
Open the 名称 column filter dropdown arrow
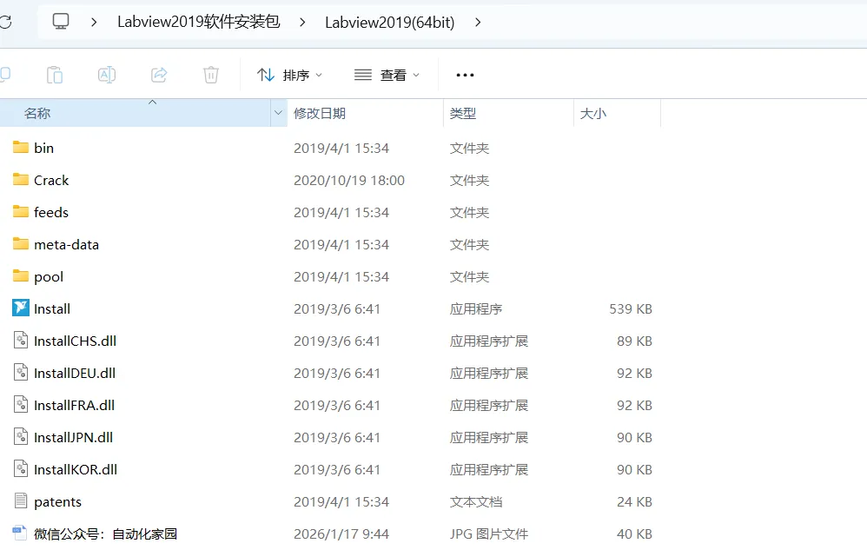[278, 113]
